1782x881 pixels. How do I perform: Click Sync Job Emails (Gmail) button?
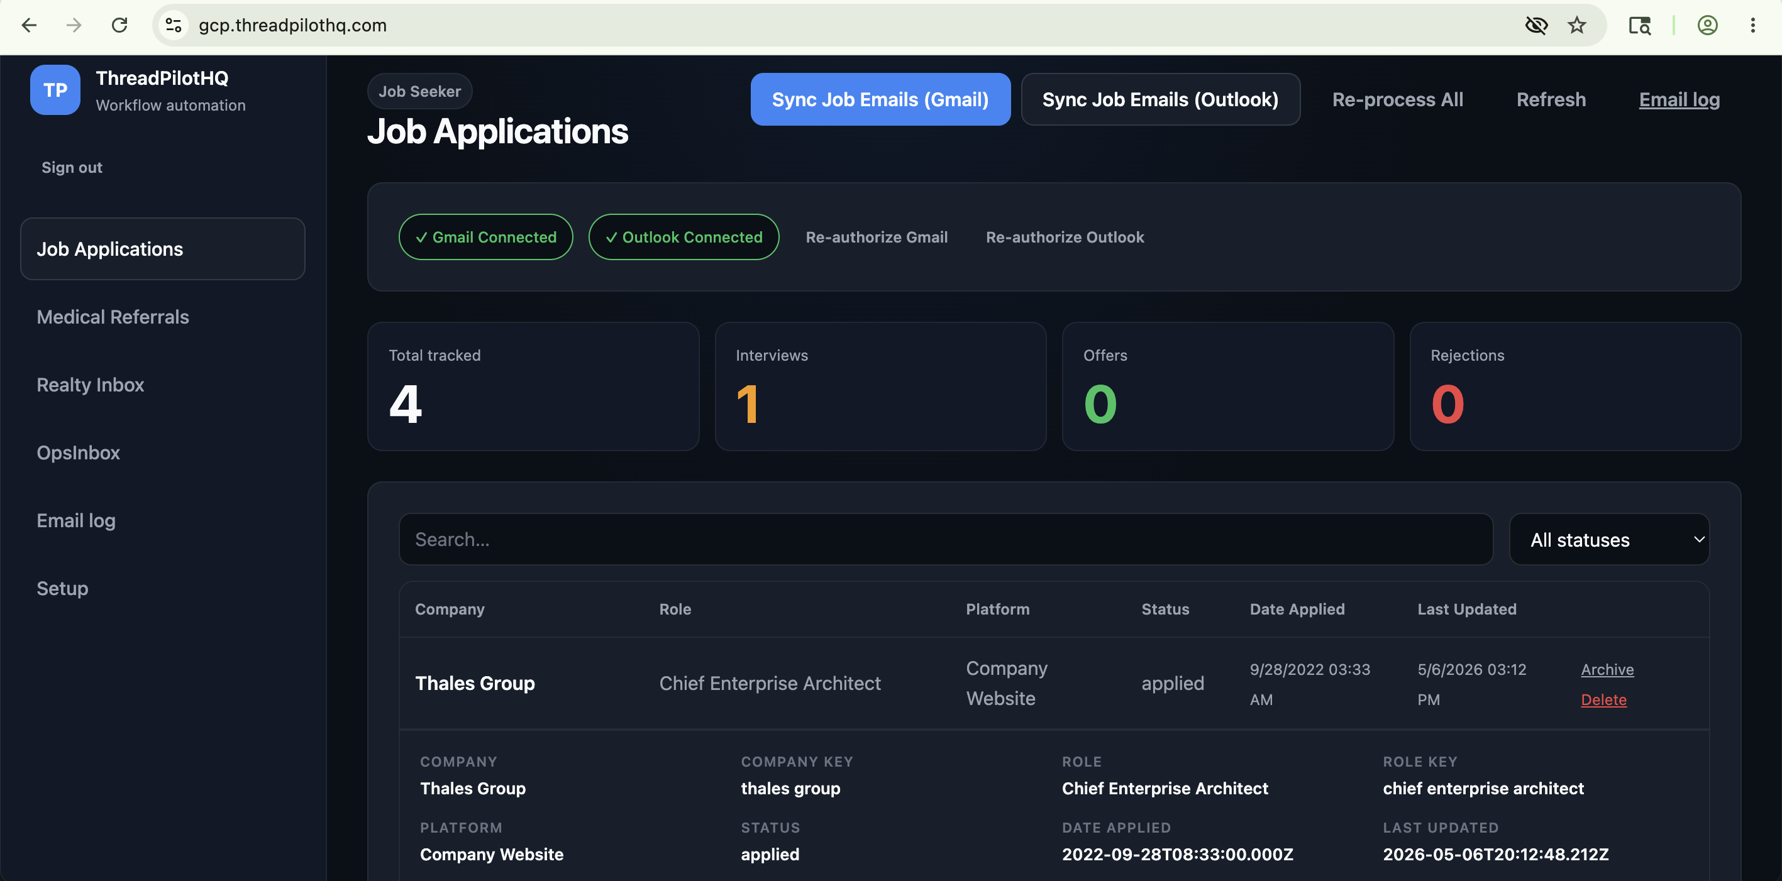click(880, 99)
